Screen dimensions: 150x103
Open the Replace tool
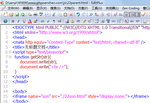pos(97,14)
